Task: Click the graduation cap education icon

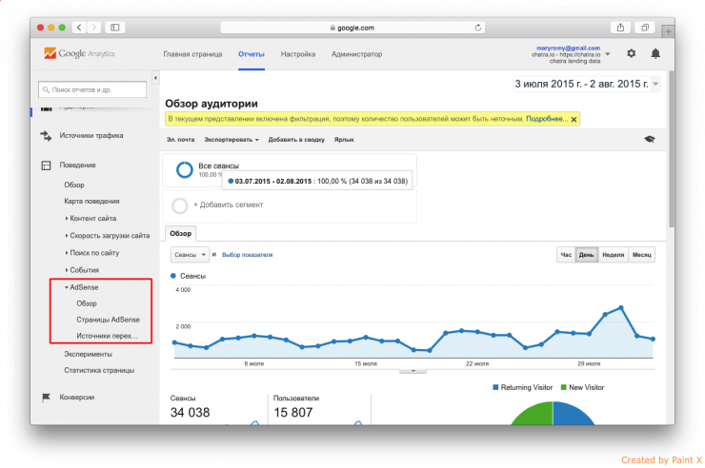Action: coord(650,139)
